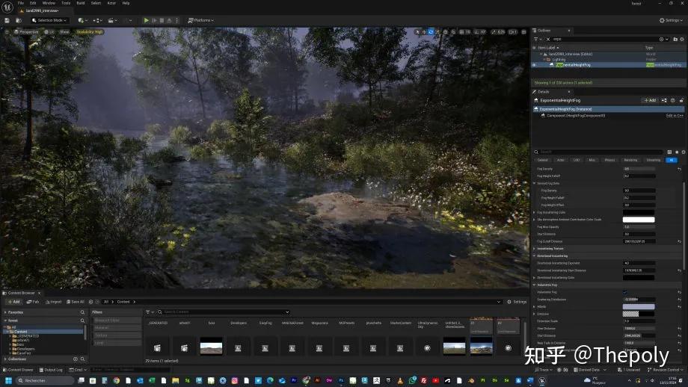Viewport: 688px width, 387px height.
Task: Click the Stop simulation button
Action: coord(162,20)
